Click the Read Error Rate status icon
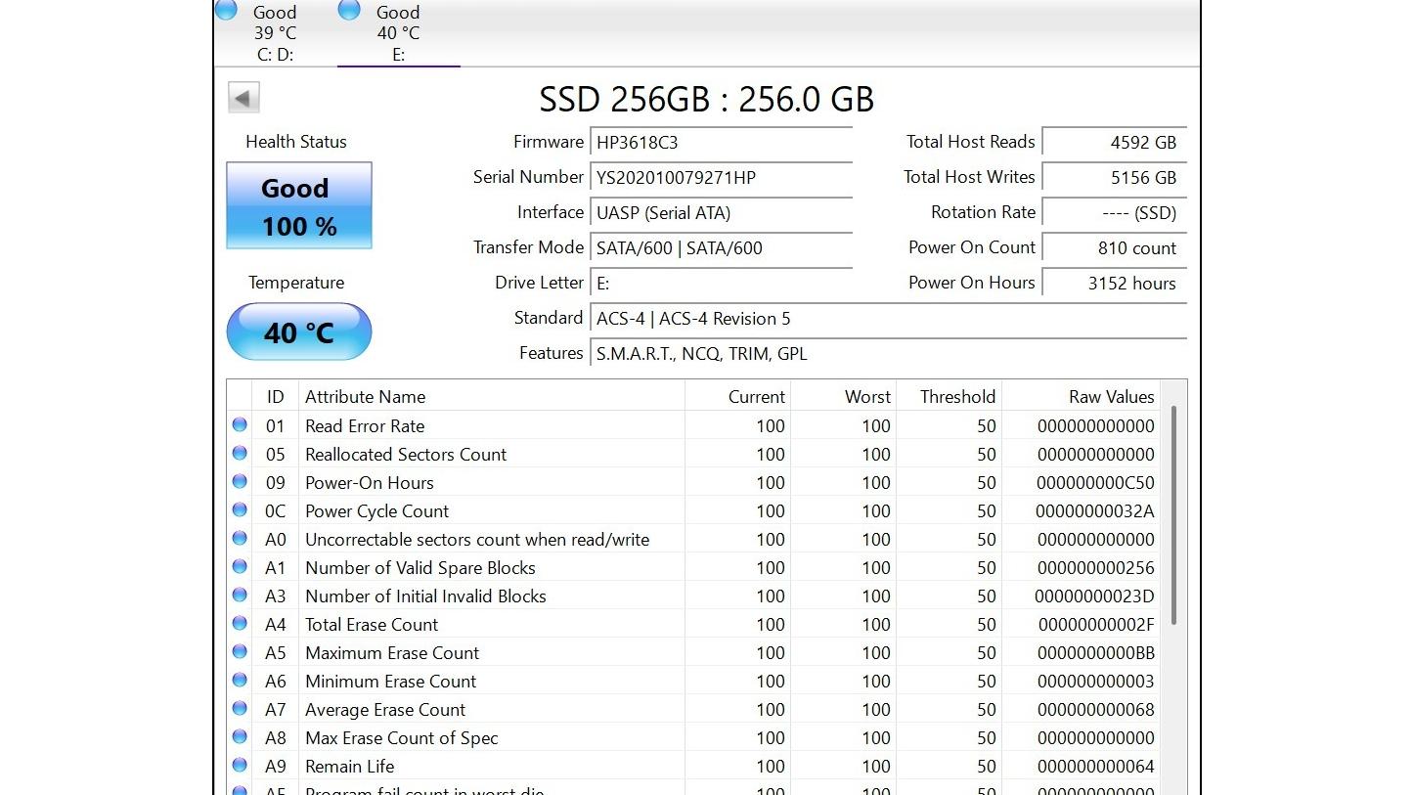Screen dimensions: 1414x795 point(240,425)
